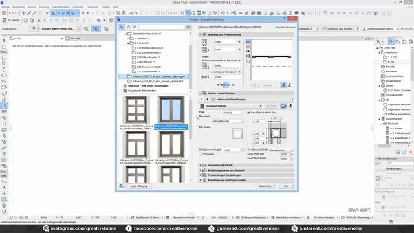Select the Arrow tool in toolbox

(x=4, y=40)
